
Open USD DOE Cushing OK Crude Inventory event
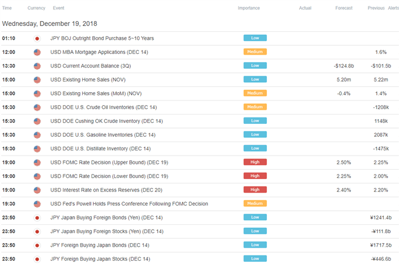point(106,121)
